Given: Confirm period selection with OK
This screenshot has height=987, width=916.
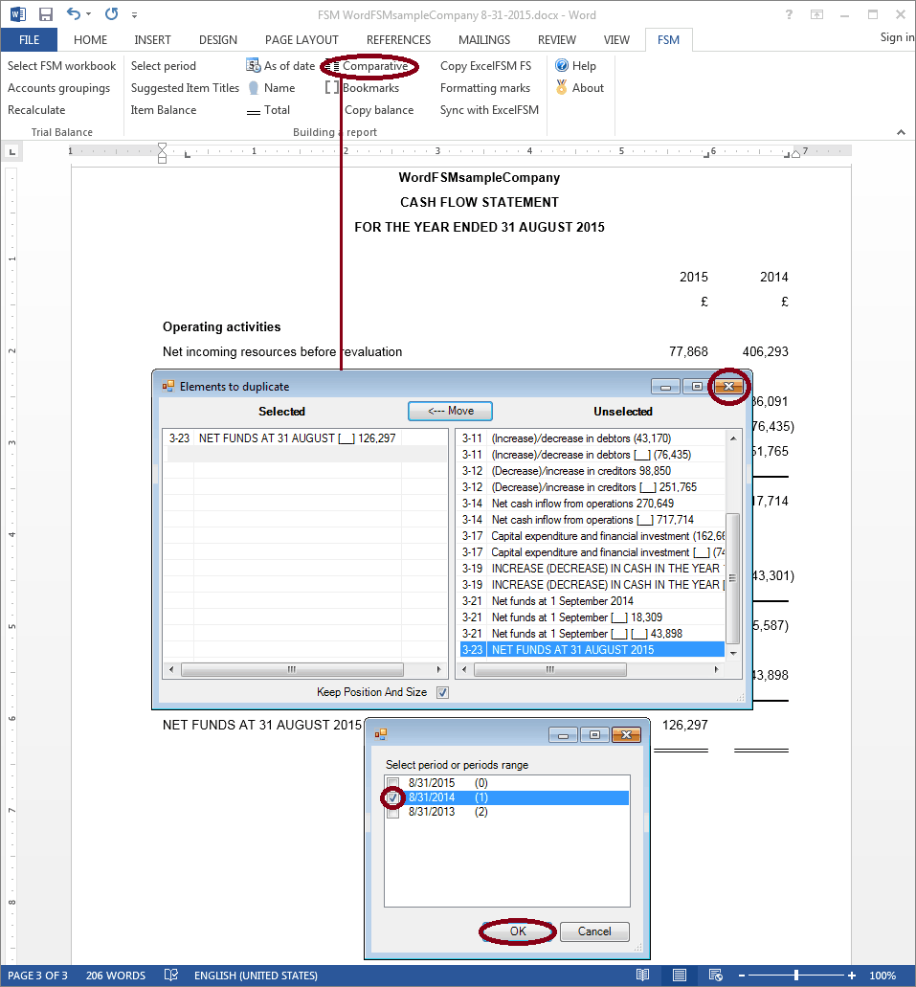Looking at the screenshot, I should click(x=518, y=931).
